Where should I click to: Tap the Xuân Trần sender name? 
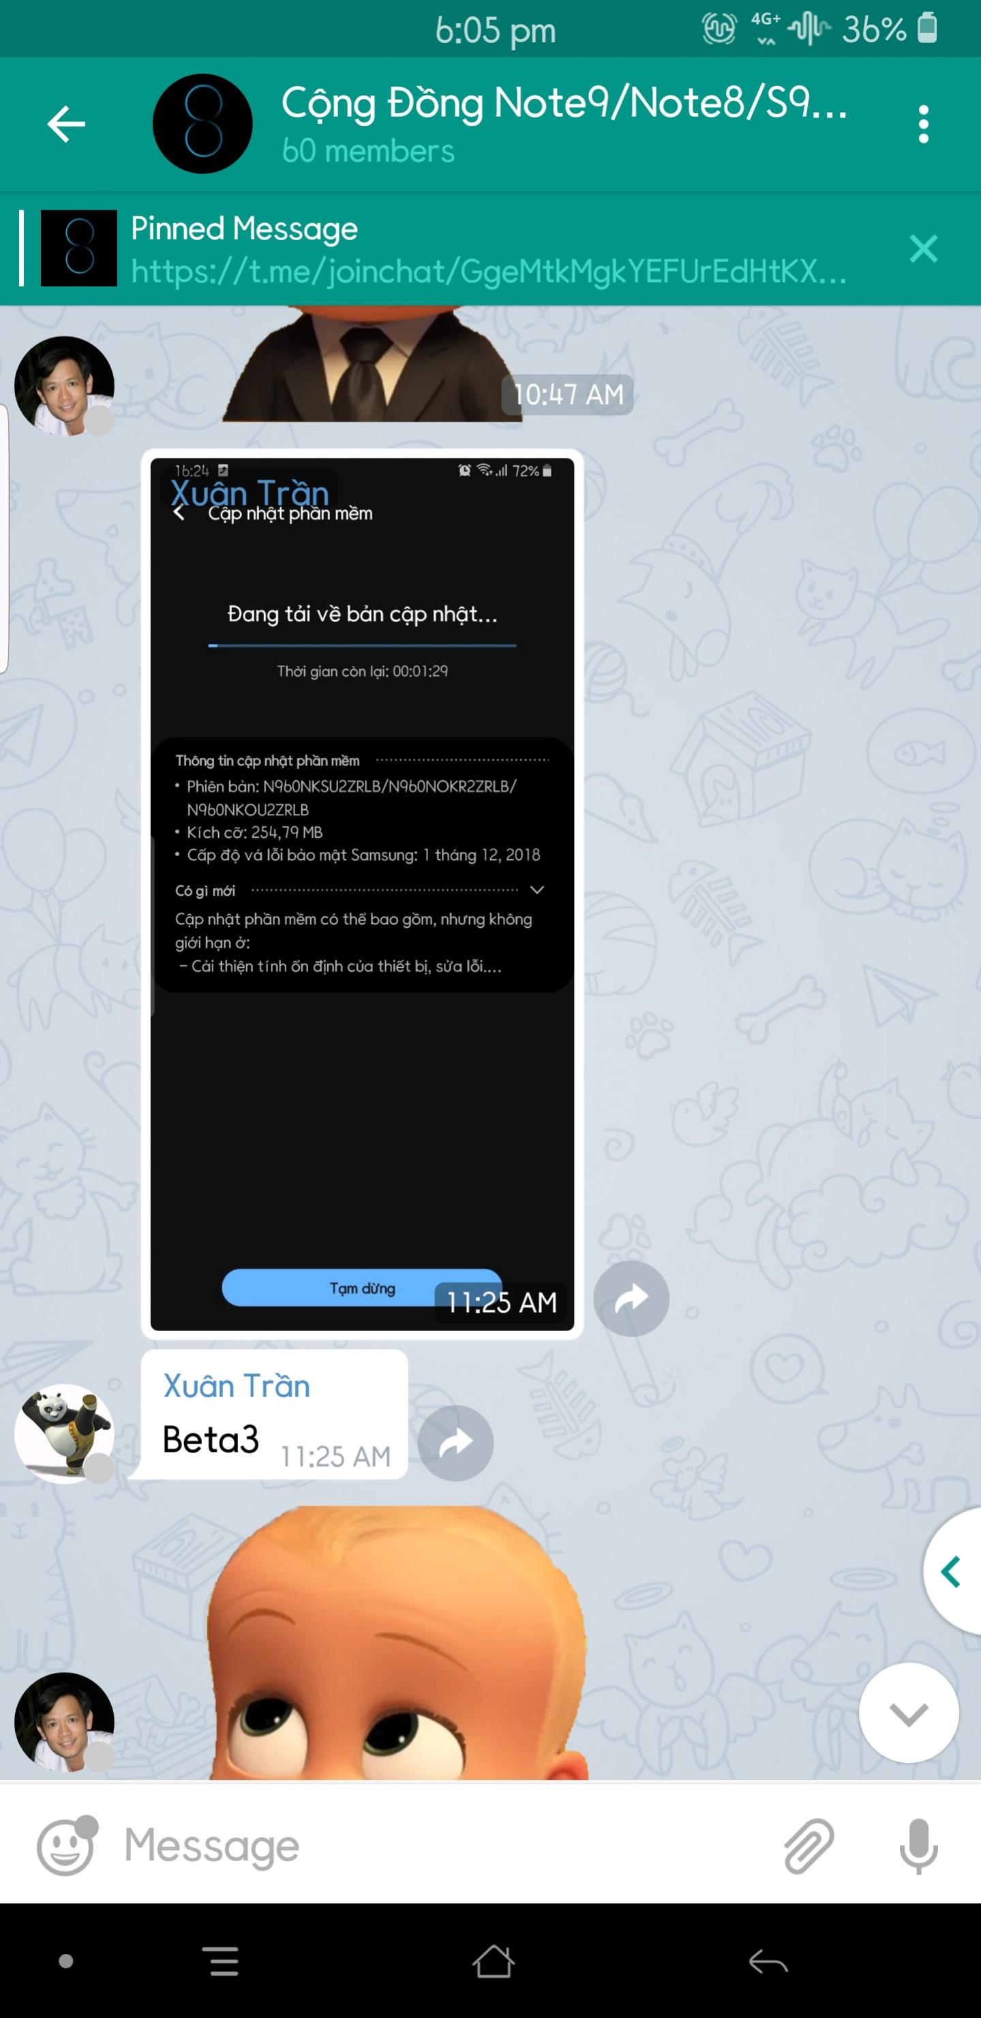(x=237, y=1386)
